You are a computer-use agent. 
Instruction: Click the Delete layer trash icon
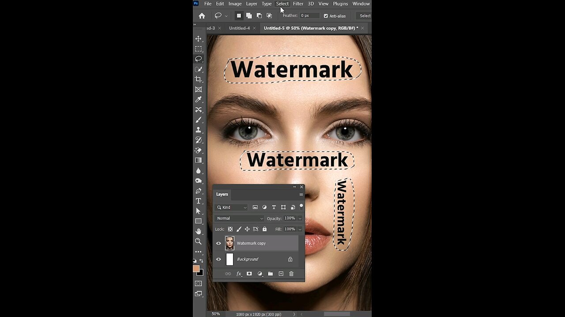(x=291, y=274)
